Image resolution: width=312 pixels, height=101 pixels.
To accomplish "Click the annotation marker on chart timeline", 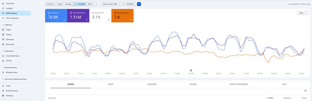I will pyautogui.click(x=191, y=70).
